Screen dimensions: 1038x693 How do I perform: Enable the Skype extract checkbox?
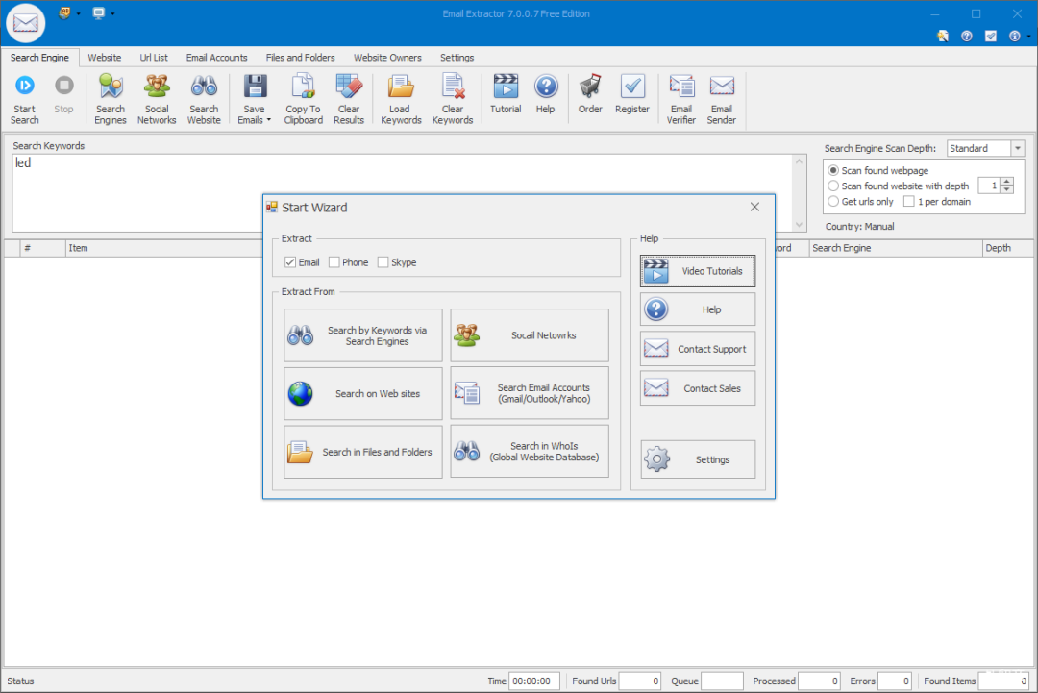(x=383, y=262)
